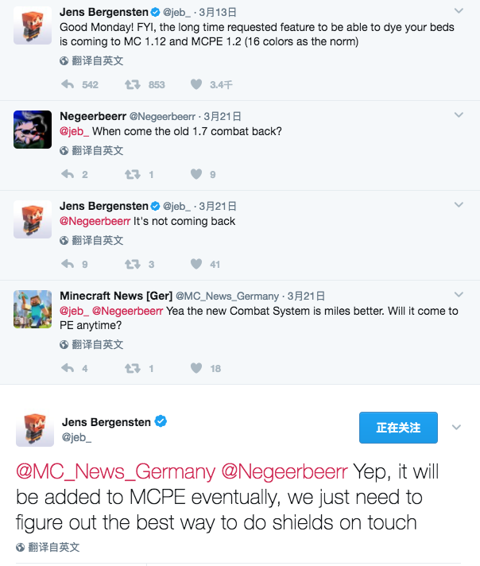Reply to Negeerbeerr's 1.7 combat tweet
480x566 pixels.
tap(68, 174)
